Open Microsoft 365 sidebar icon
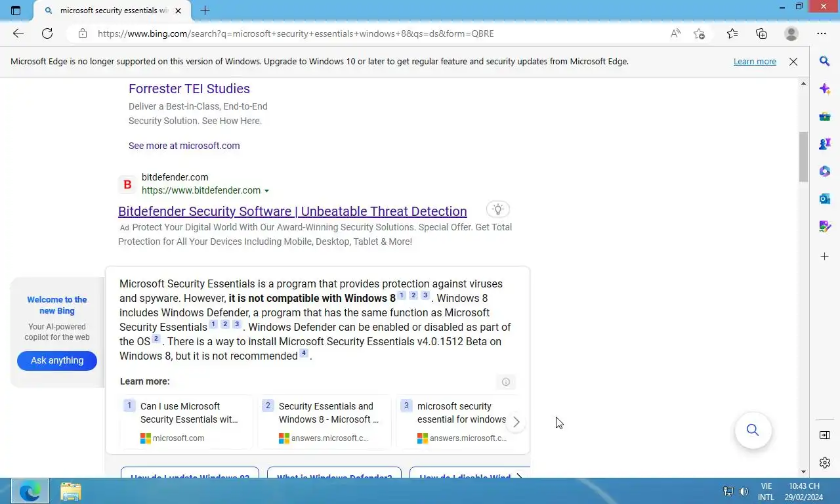The image size is (840, 504). pyautogui.click(x=825, y=171)
